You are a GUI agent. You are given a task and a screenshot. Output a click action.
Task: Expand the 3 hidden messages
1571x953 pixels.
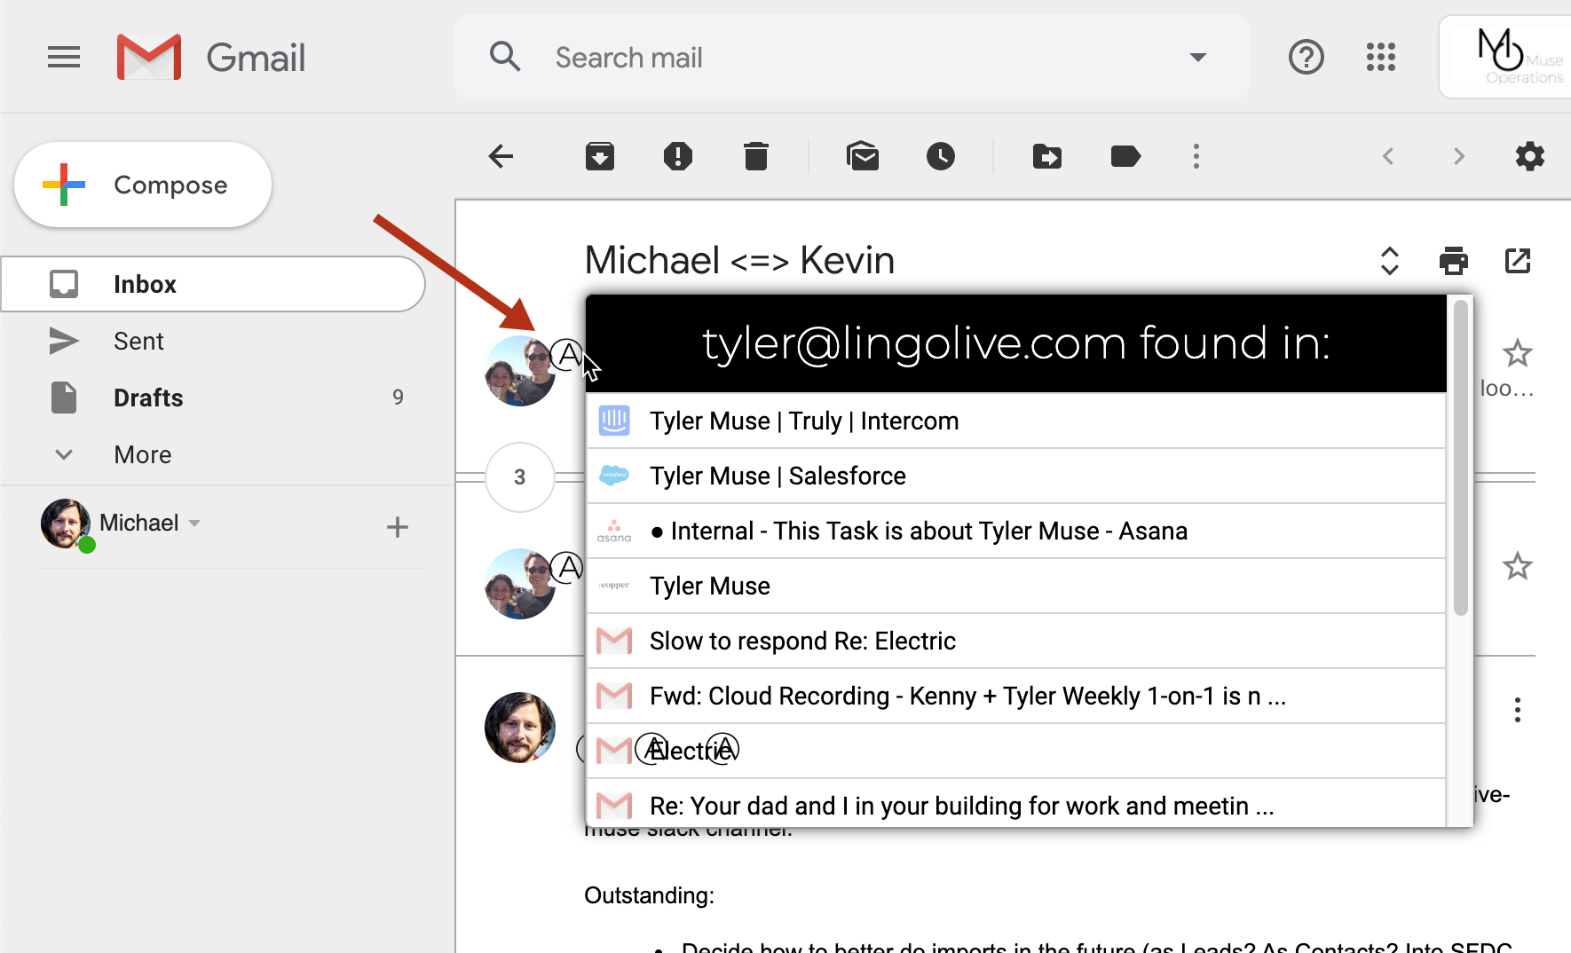pyautogui.click(x=520, y=477)
